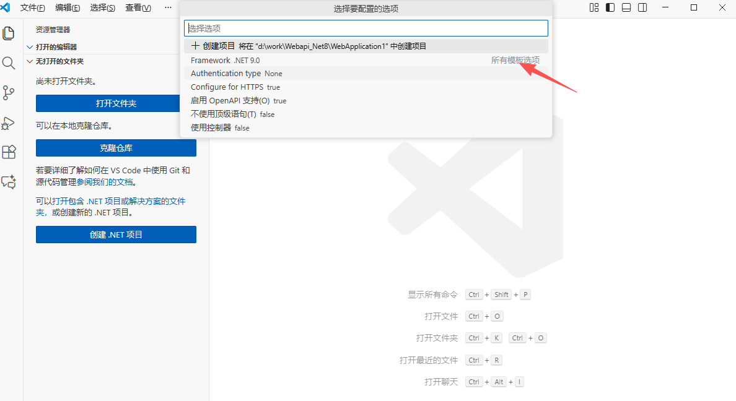
Task: Select the 不使用顶级语句(T) option
Action: 366,114
